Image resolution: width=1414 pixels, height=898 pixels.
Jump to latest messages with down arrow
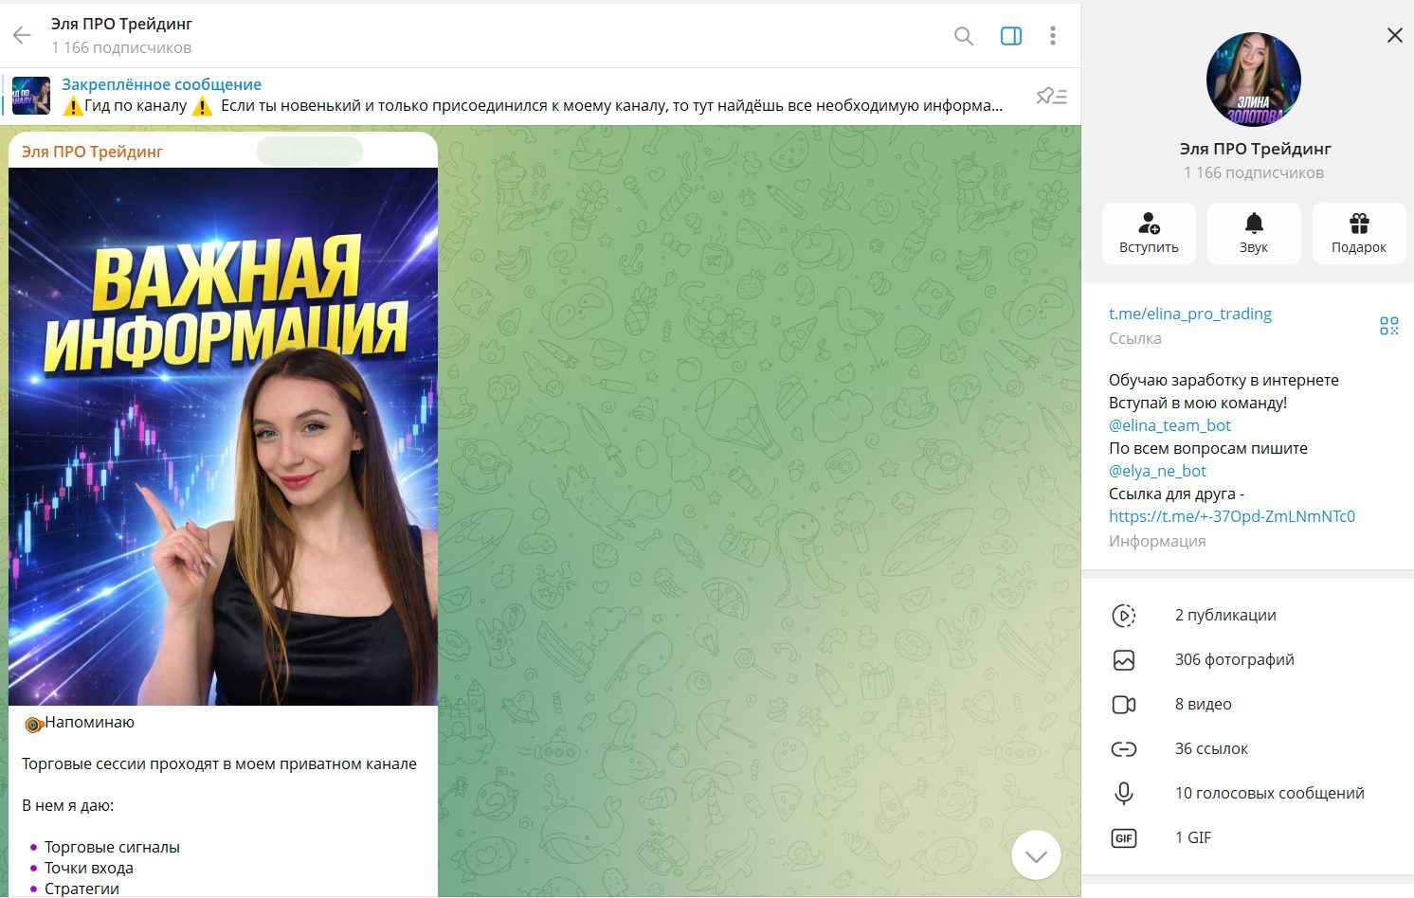(1036, 855)
